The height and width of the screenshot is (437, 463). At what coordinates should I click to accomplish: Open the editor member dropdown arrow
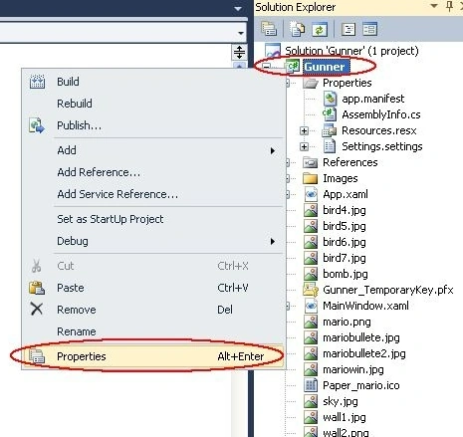click(241, 33)
